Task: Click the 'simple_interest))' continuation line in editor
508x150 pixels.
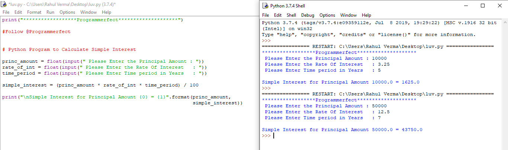Action: [x=218, y=103]
